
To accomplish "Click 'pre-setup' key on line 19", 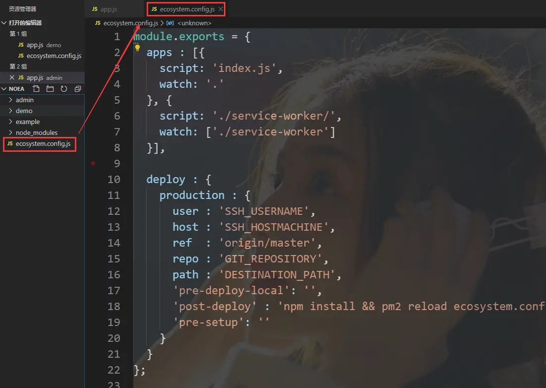I will 208,322.
